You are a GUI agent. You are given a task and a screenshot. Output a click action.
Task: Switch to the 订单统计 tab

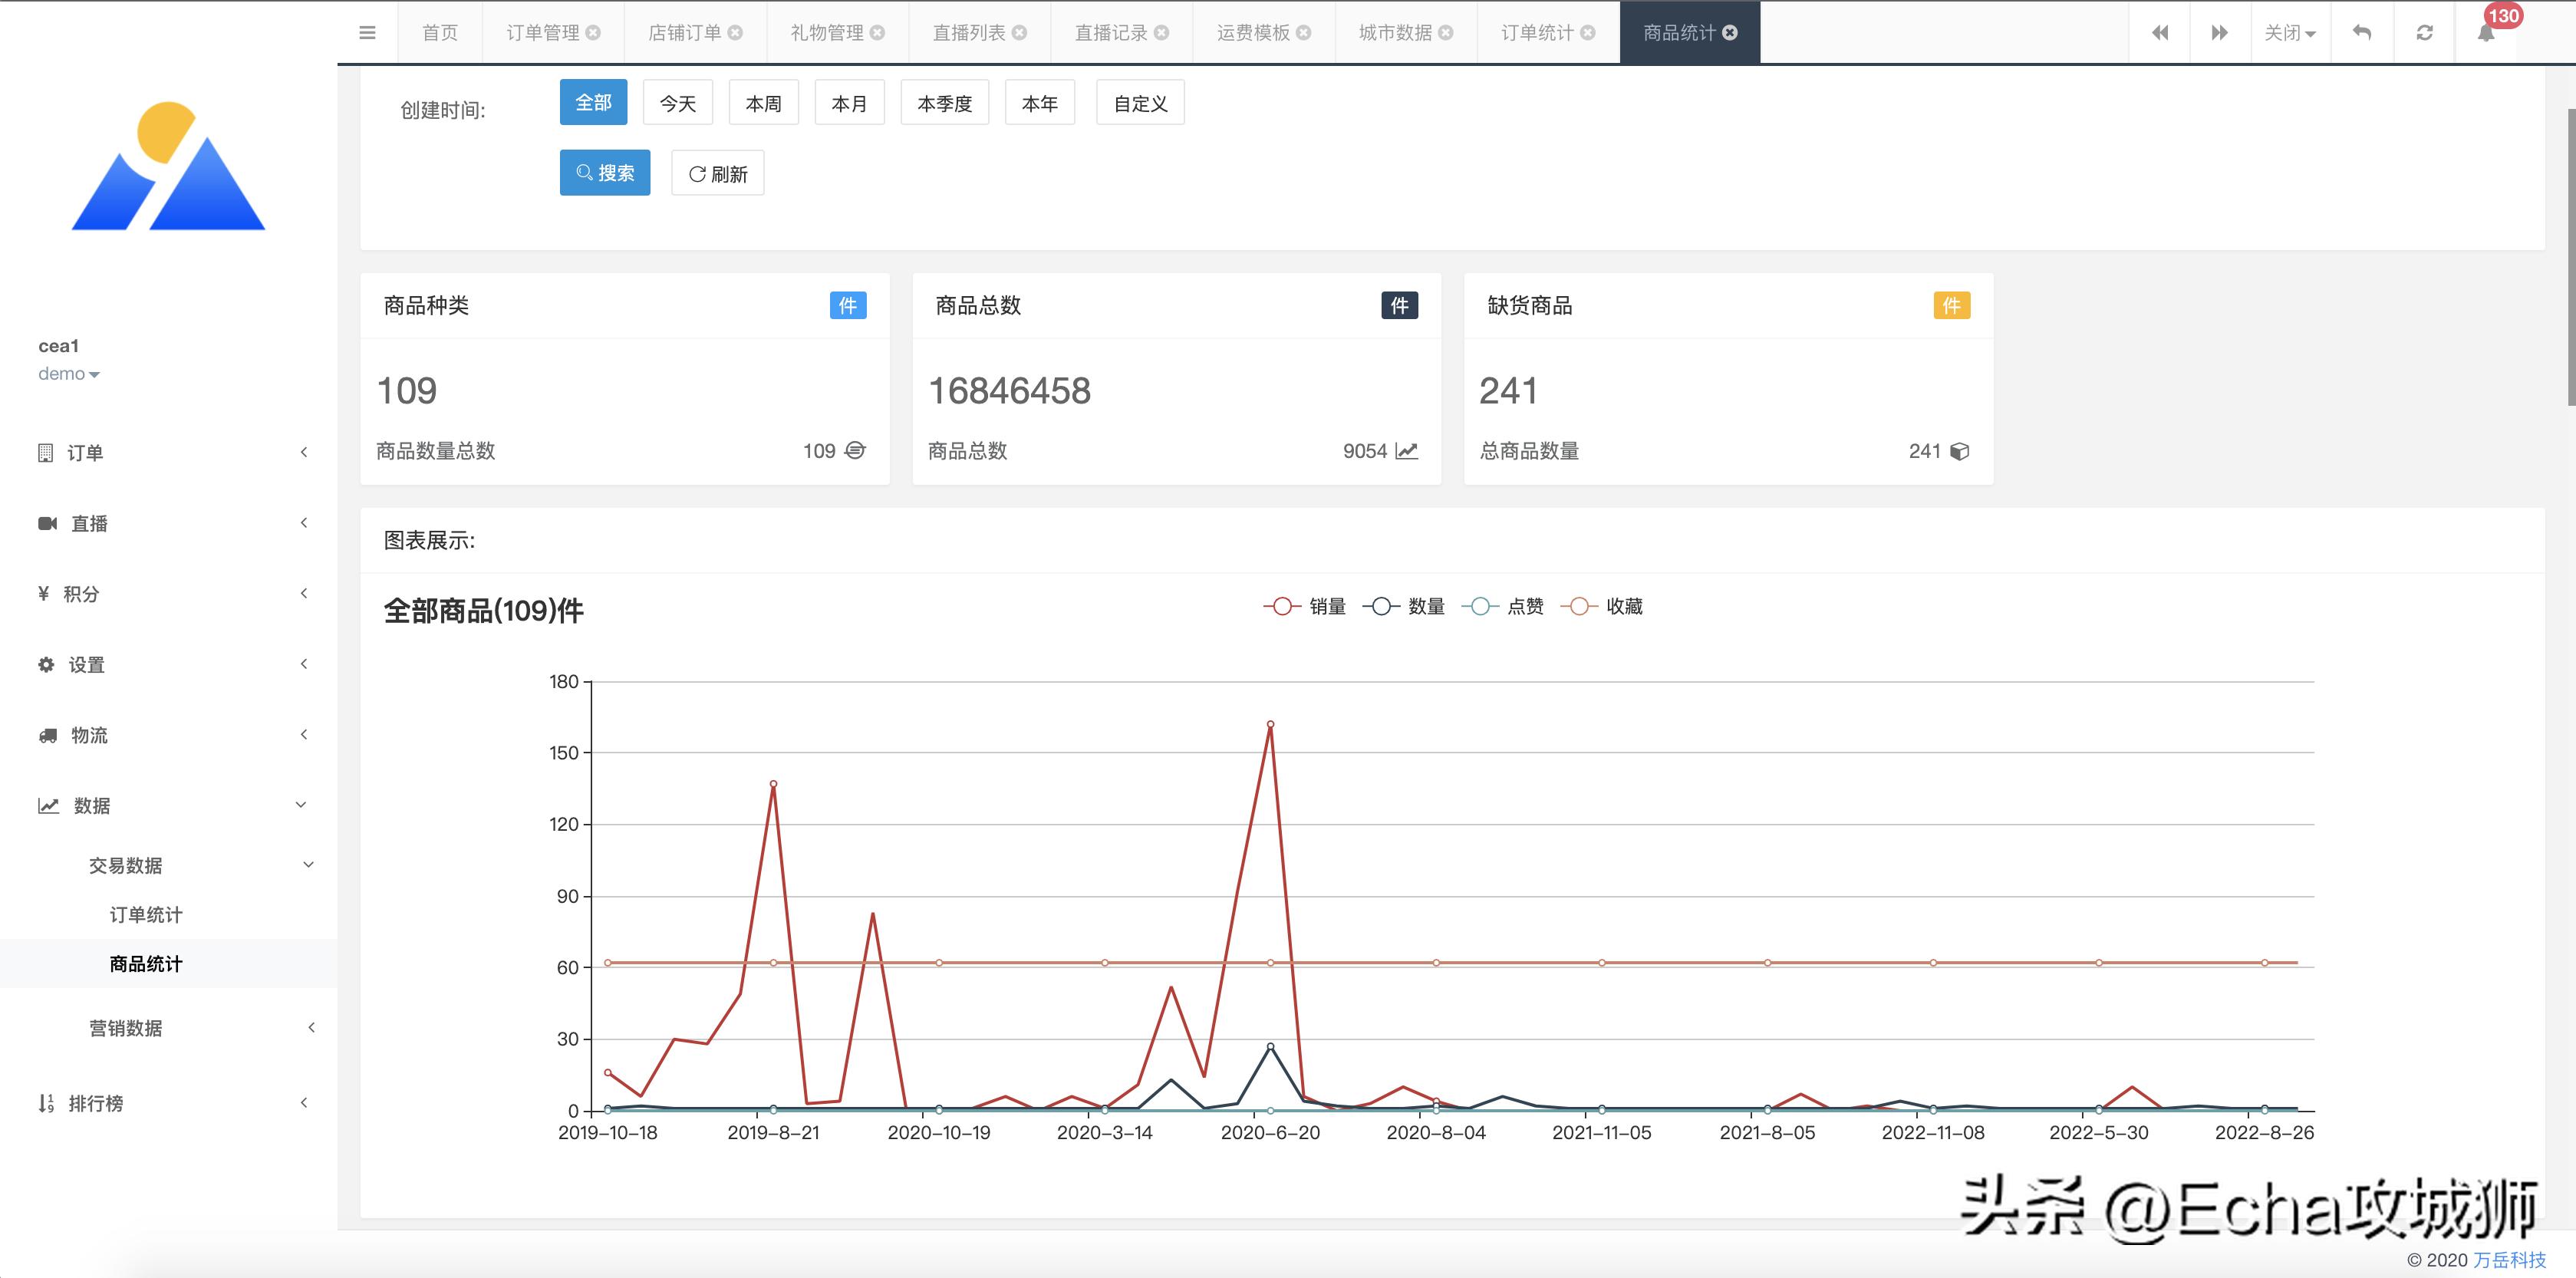coord(1539,32)
